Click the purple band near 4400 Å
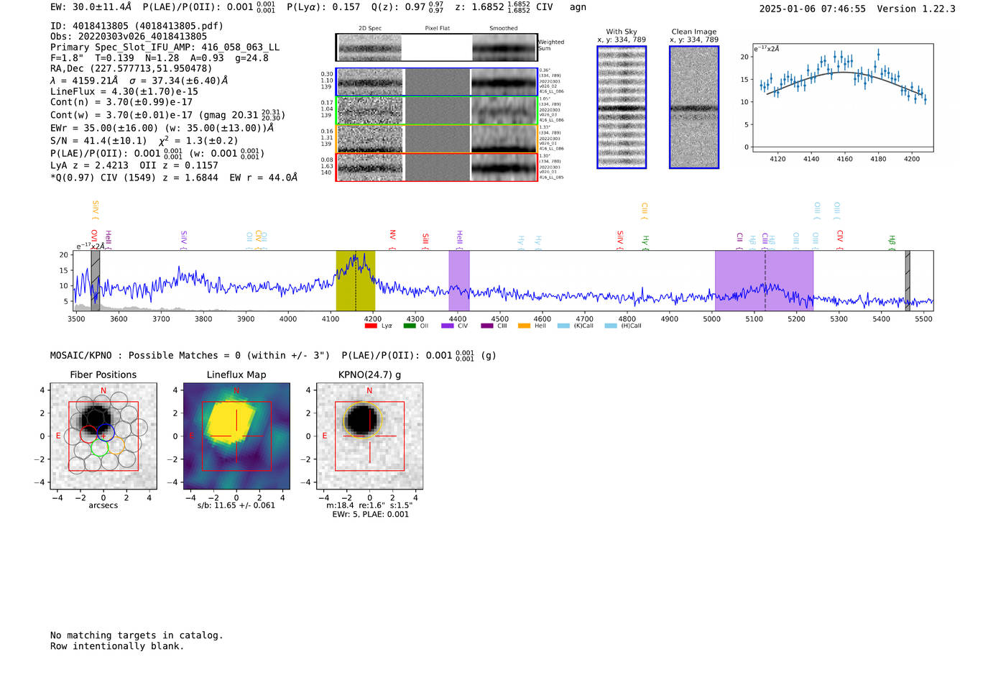 point(459,280)
